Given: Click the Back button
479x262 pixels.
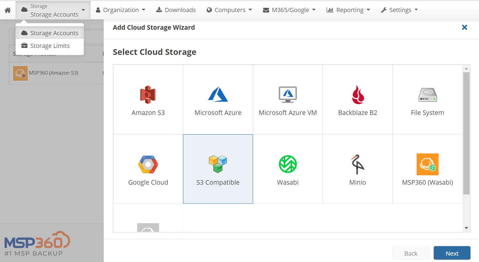Looking at the screenshot, I should pyautogui.click(x=411, y=253).
